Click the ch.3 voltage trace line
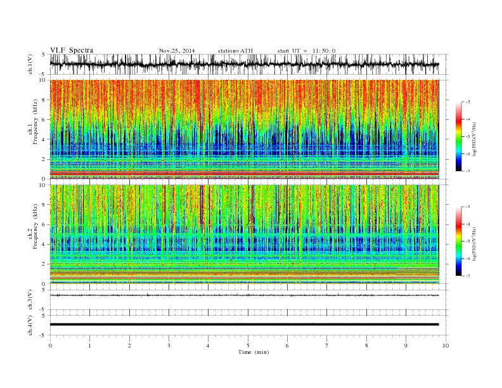The width and height of the screenshot is (502, 388). (244, 295)
